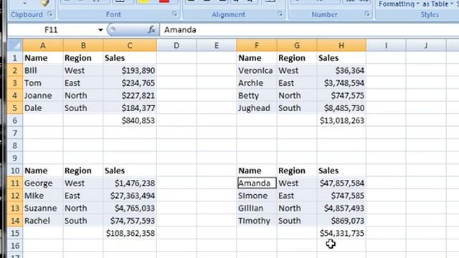Click the cell containing Rachel
This screenshot has width=459, height=258.
click(43, 221)
